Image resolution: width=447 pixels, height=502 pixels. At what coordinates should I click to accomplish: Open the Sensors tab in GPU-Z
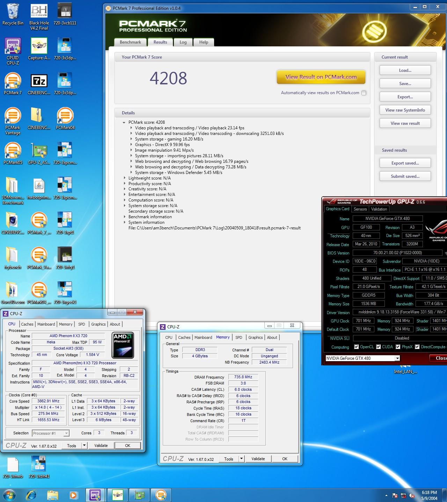pos(360,209)
